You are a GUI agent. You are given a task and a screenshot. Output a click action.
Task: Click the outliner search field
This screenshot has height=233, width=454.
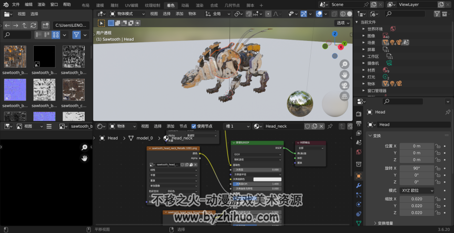tap(405, 14)
